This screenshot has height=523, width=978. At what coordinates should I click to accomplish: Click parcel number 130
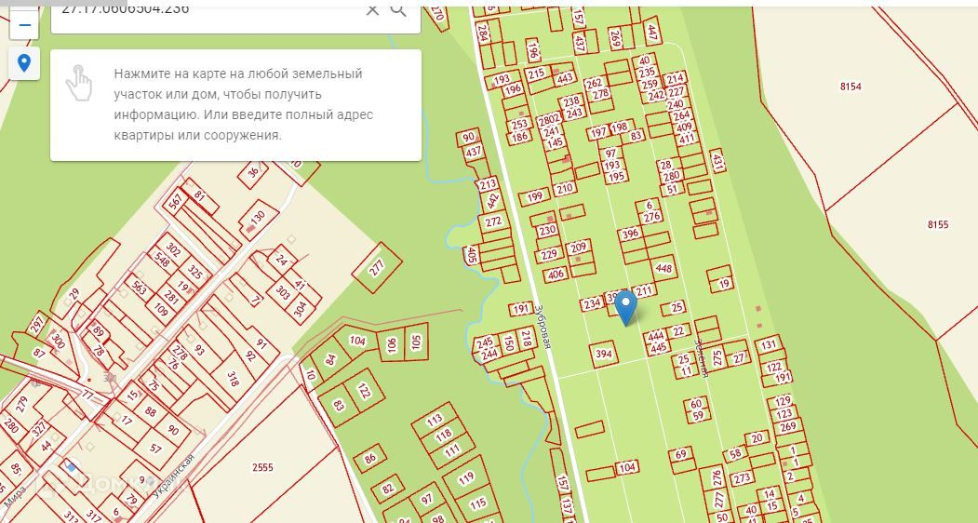click(258, 217)
